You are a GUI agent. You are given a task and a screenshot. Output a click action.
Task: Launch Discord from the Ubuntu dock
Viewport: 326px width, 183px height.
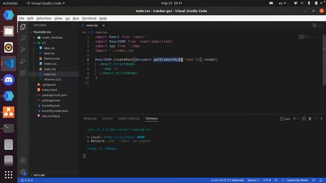click(9, 80)
